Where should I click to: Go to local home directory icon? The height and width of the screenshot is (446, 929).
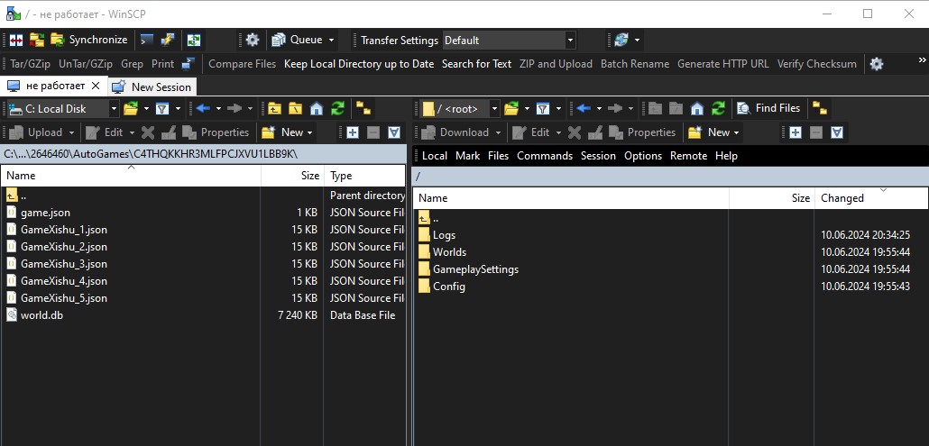pos(316,108)
